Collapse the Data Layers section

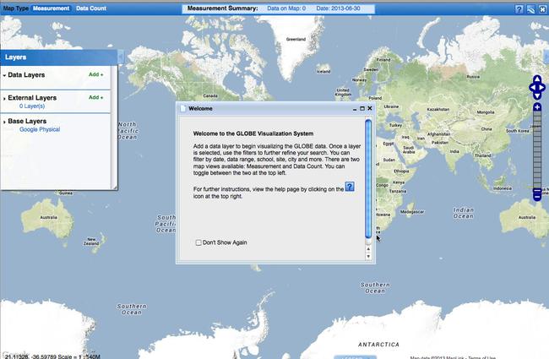(x=4, y=75)
